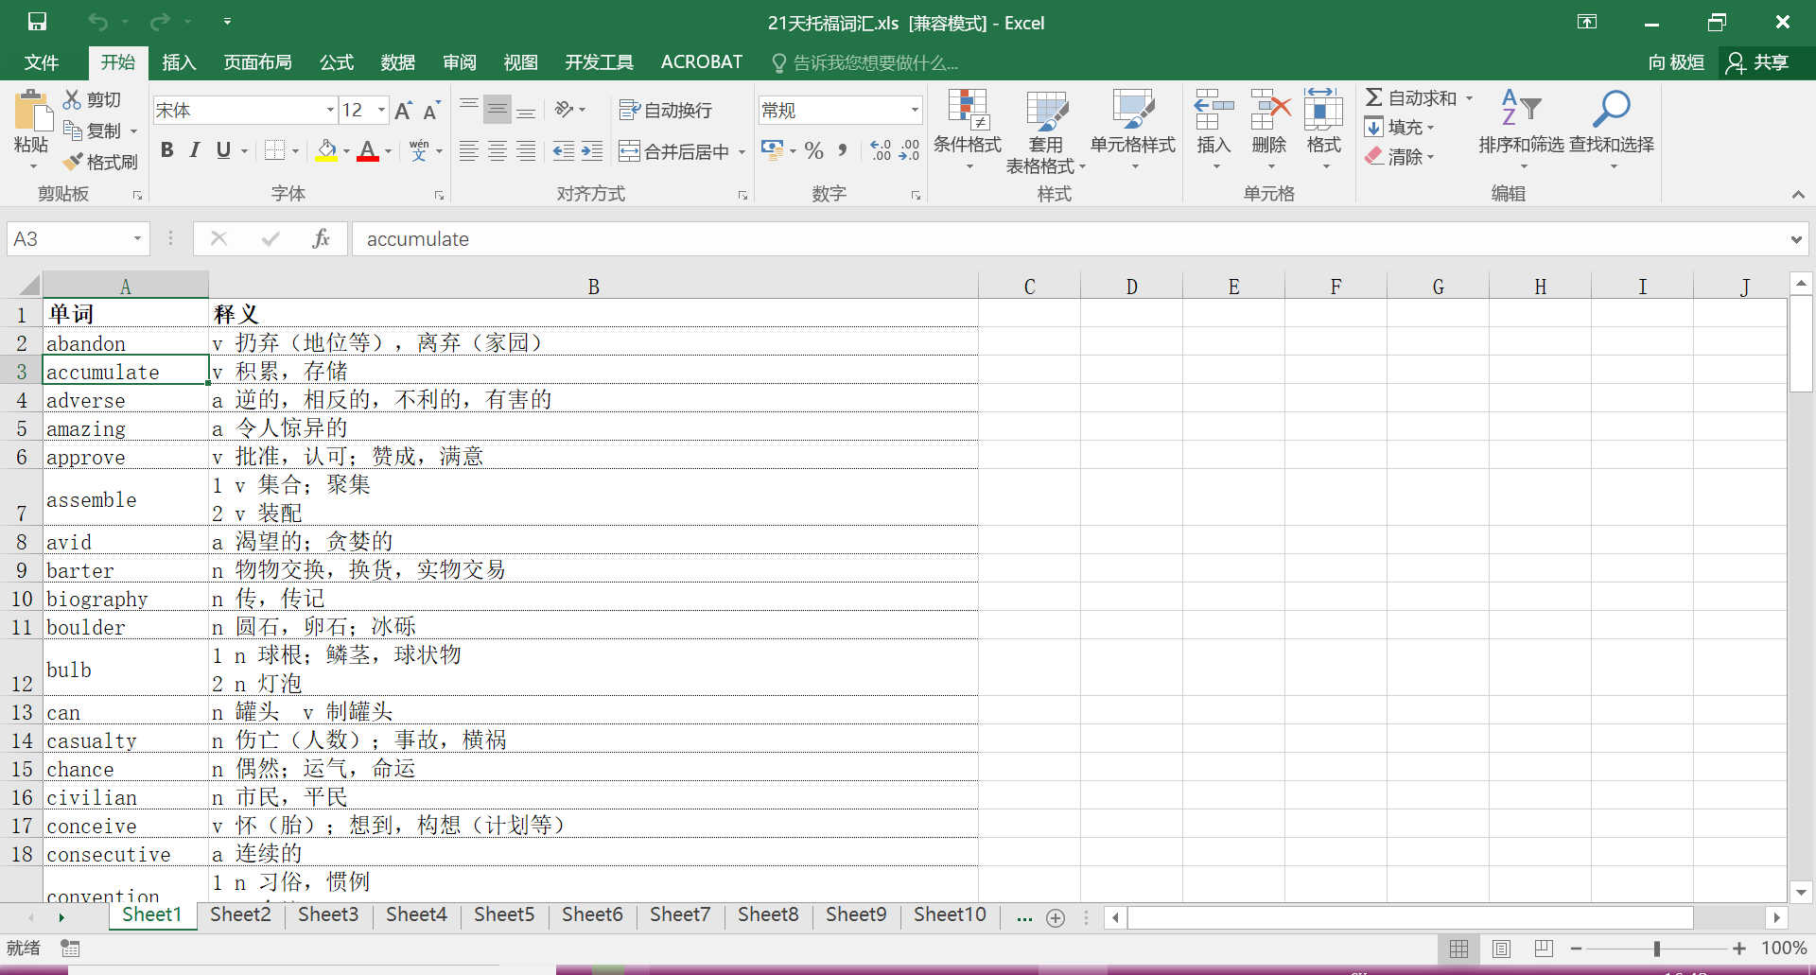Click the Save icon in quick access toolbar

tap(37, 21)
